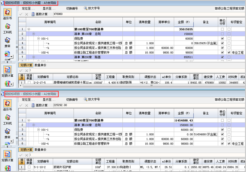Click 显示至... in A2合同段 toolbar
This screenshot has height=172, width=246.
[x=49, y=100]
